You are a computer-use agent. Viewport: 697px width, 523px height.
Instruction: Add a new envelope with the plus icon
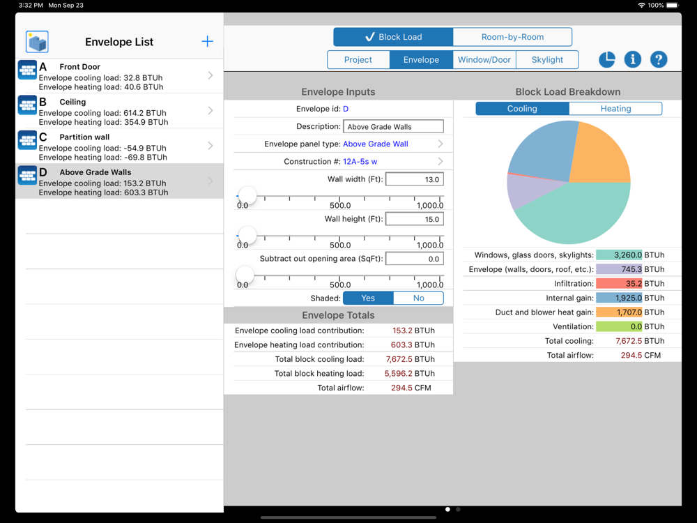pyautogui.click(x=207, y=42)
